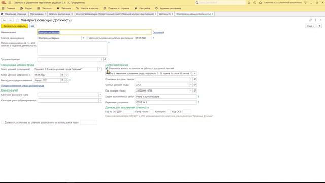Open the Синонимы link
The height and width of the screenshot is (183, 325).
[x=158, y=32]
